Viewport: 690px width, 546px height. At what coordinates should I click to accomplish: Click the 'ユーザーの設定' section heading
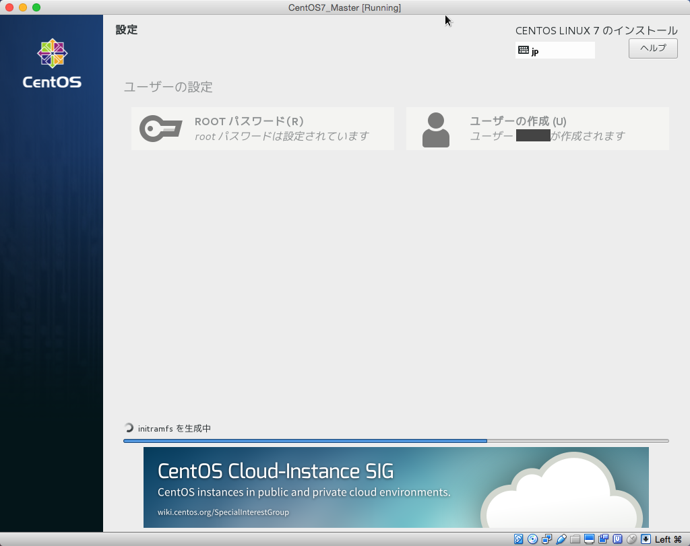coord(168,87)
